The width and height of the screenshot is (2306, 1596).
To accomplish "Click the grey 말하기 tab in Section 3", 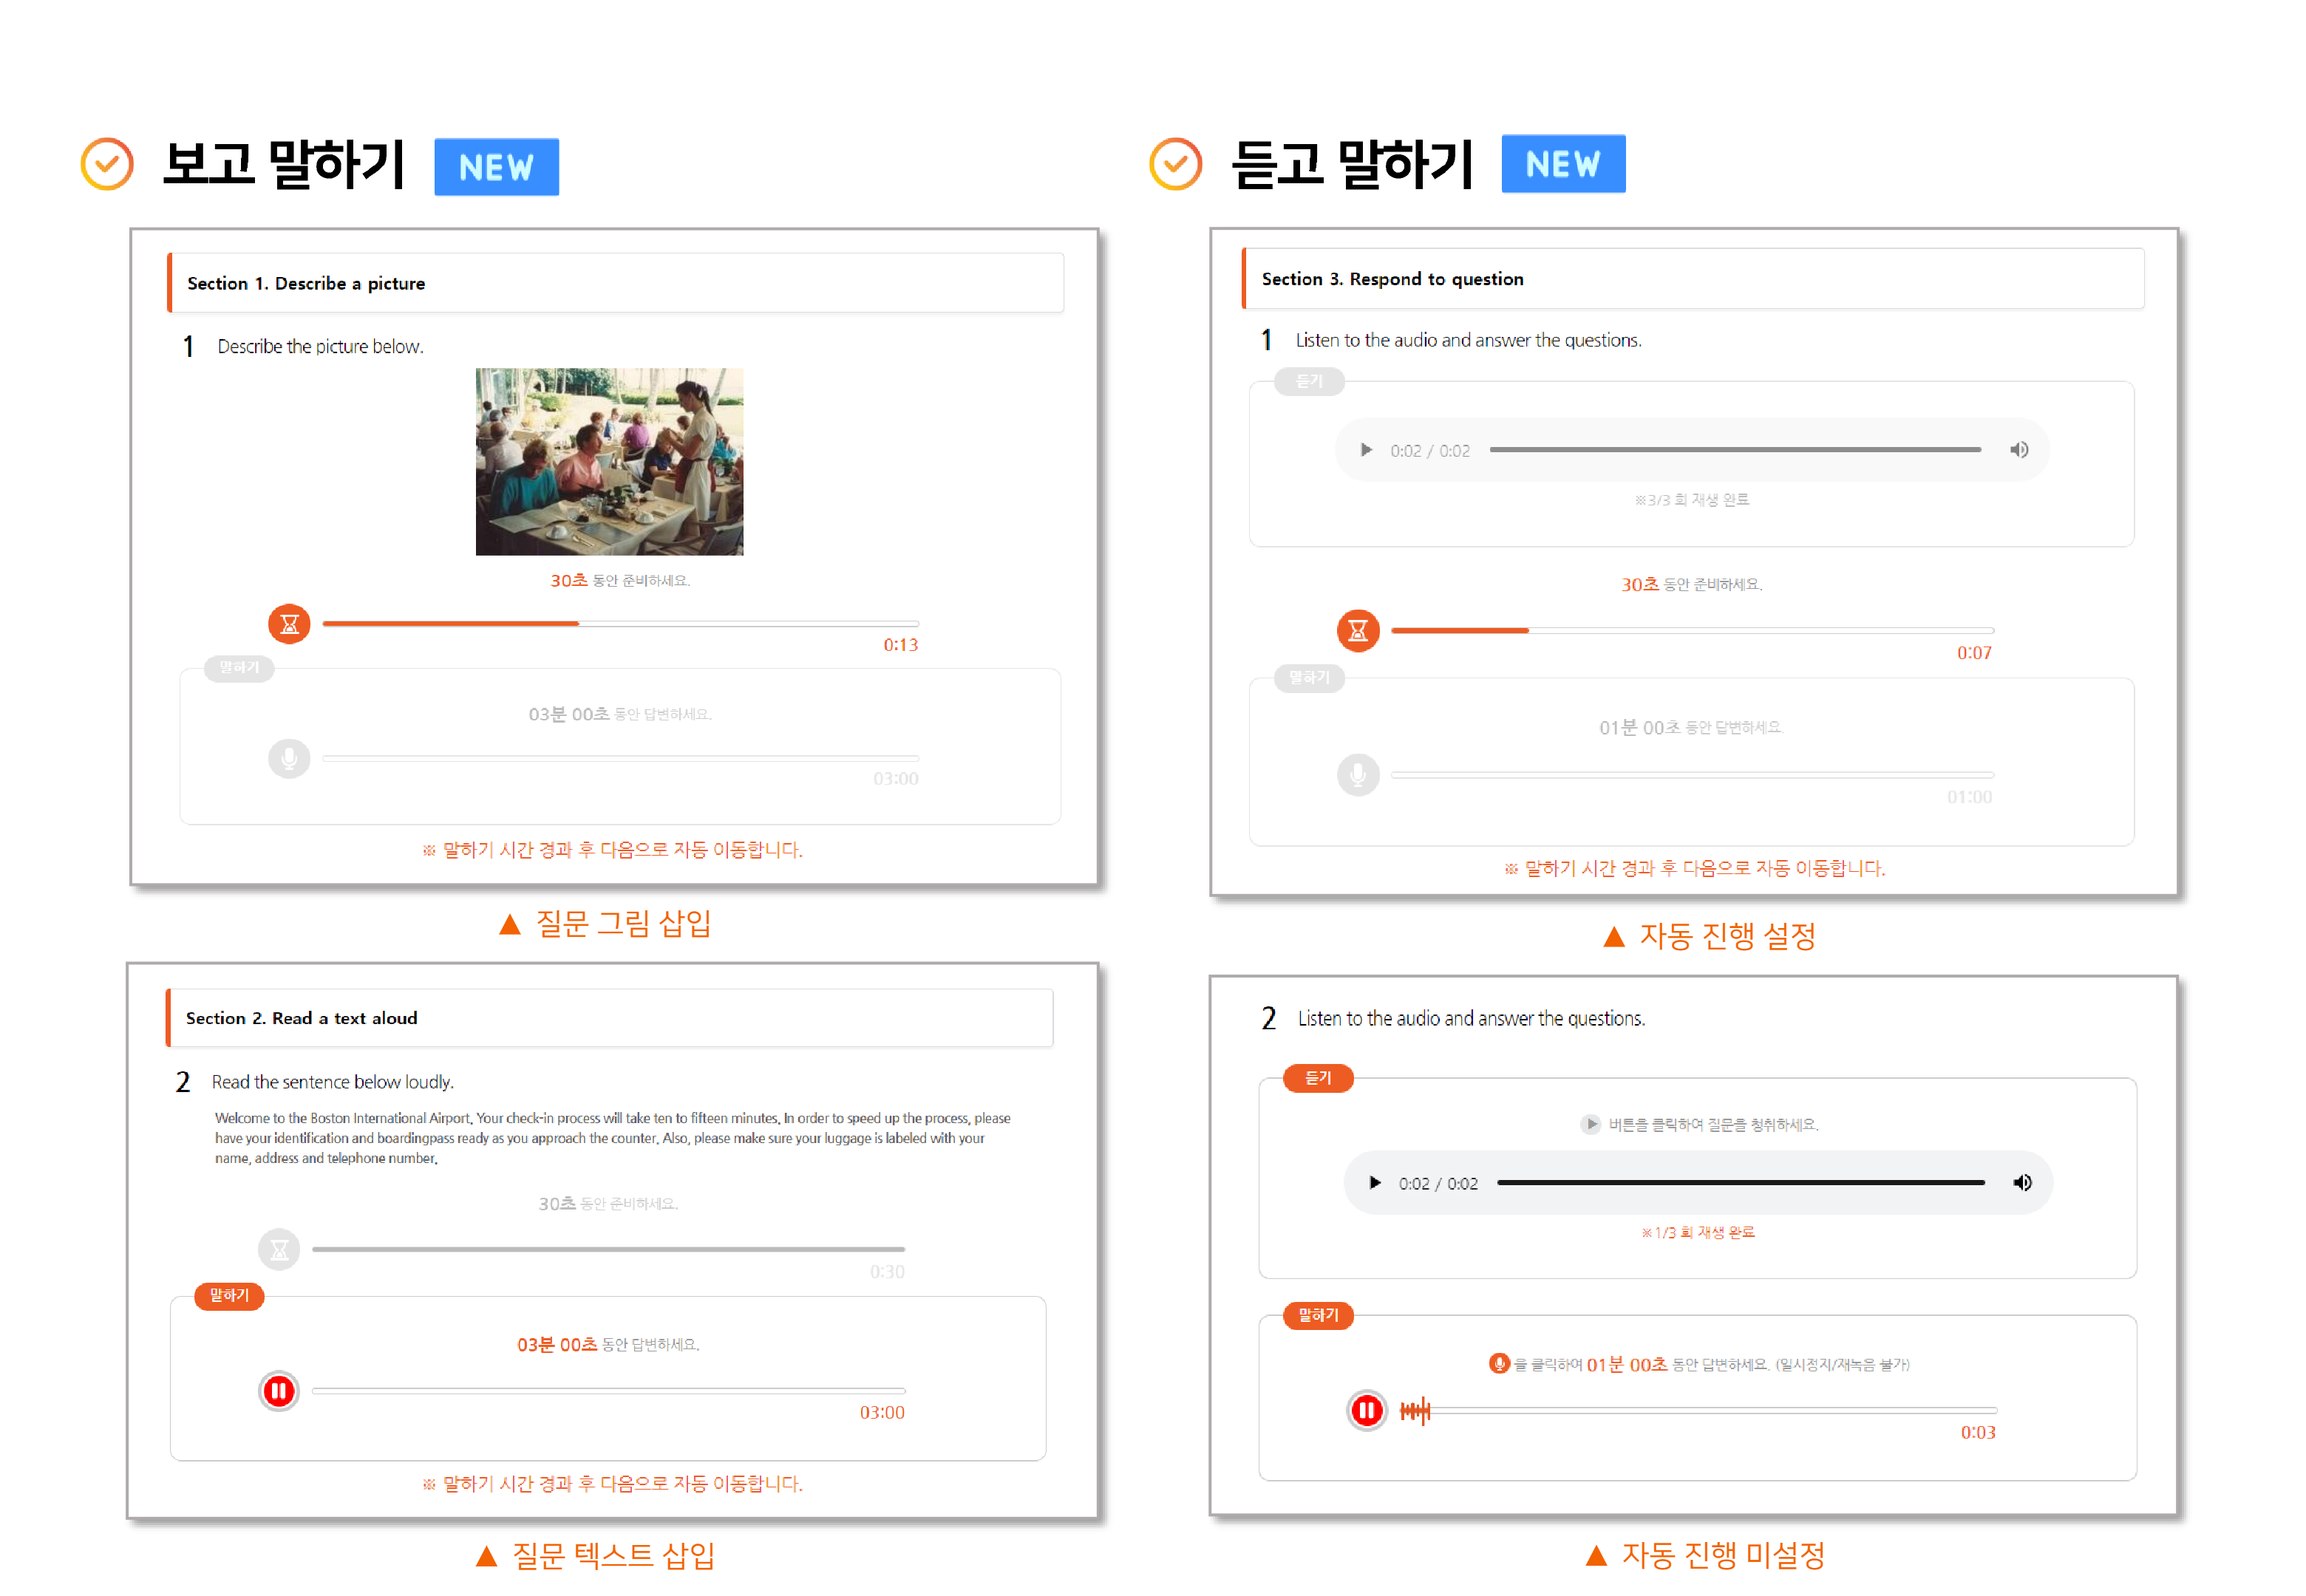I will (1309, 678).
